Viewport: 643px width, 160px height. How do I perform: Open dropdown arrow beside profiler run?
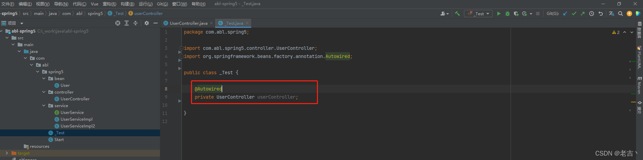coord(531,14)
